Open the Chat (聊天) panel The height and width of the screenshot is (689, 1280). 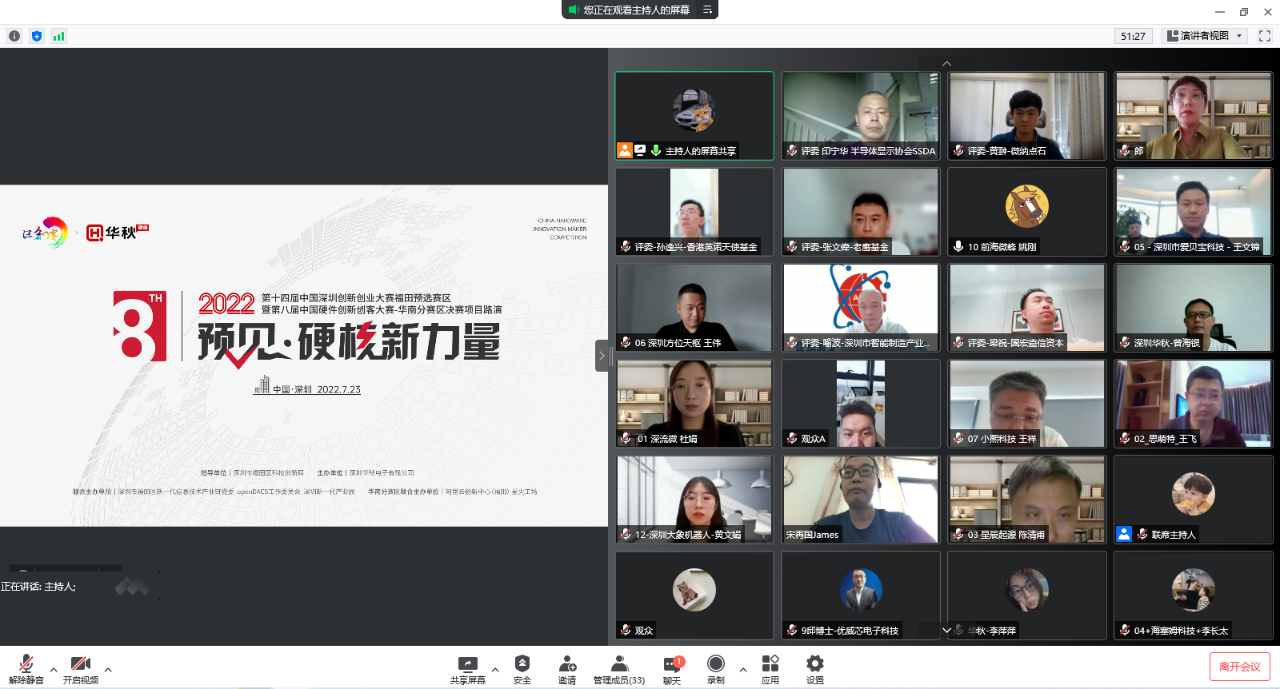(x=672, y=669)
